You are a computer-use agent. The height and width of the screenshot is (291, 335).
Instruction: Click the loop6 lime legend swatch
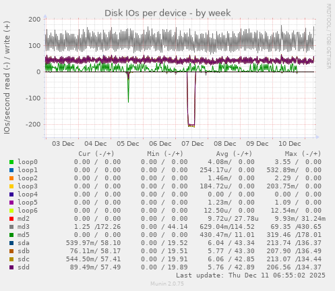pos(11,211)
